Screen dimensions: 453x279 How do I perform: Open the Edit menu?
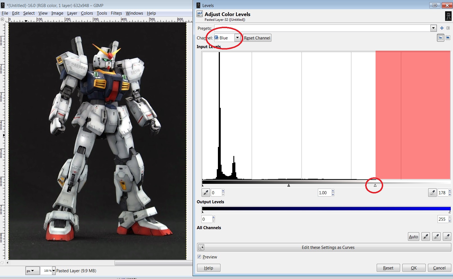16,13
